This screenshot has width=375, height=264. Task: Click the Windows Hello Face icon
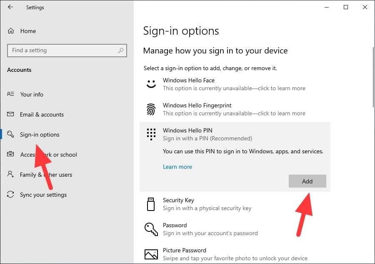151,84
